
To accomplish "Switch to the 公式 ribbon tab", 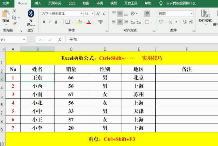I will coord(72,3).
